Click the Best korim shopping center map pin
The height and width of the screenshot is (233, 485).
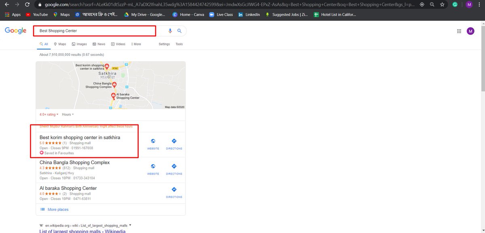(x=107, y=66)
